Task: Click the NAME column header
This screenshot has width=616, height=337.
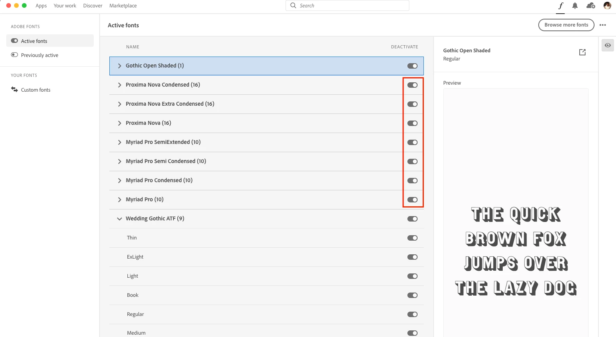Action: (132, 47)
